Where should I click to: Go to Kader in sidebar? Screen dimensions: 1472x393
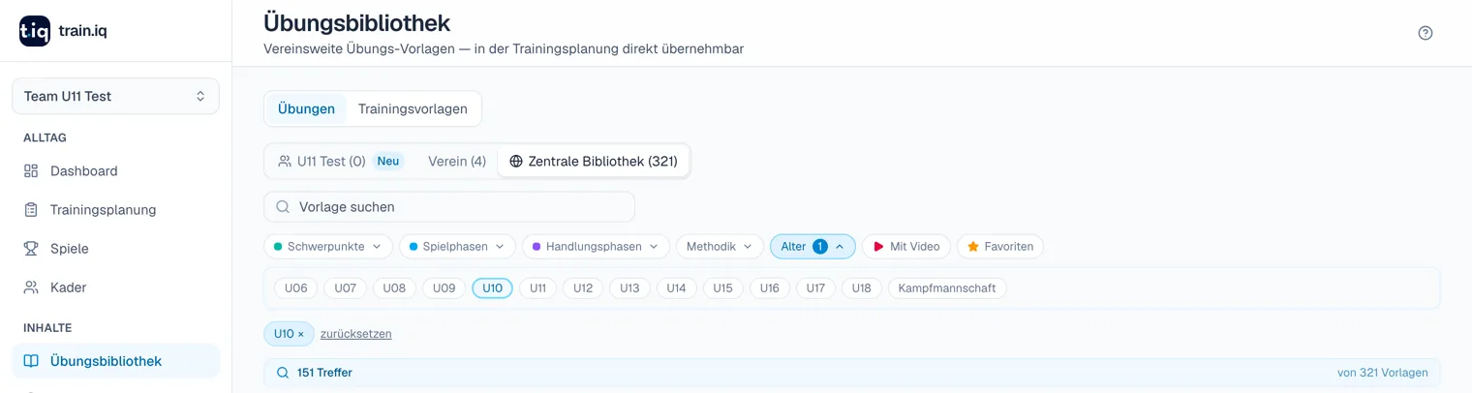(x=115, y=287)
